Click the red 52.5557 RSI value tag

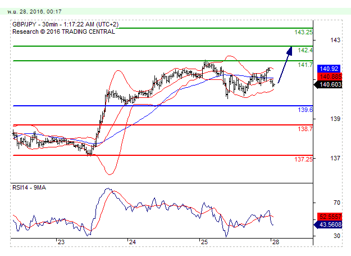pos(330,217)
